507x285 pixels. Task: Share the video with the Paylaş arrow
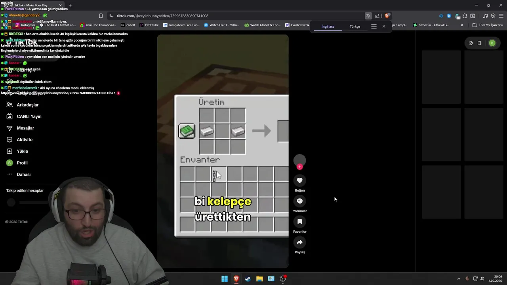tap(299, 242)
